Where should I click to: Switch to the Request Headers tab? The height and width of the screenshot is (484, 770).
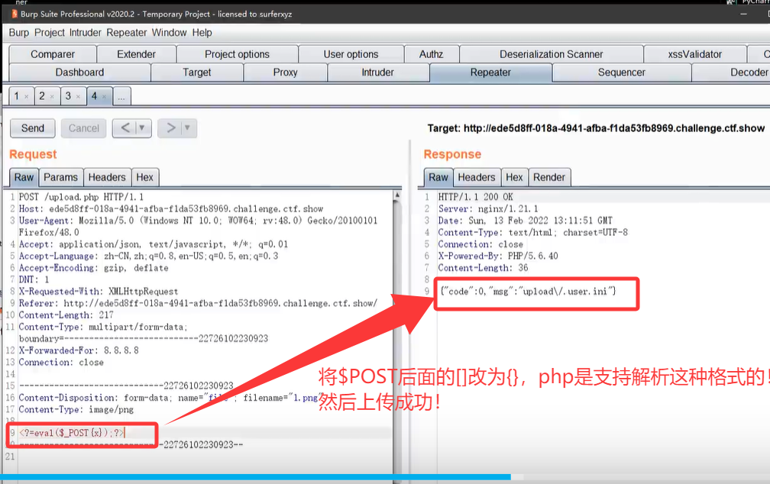[x=107, y=177]
